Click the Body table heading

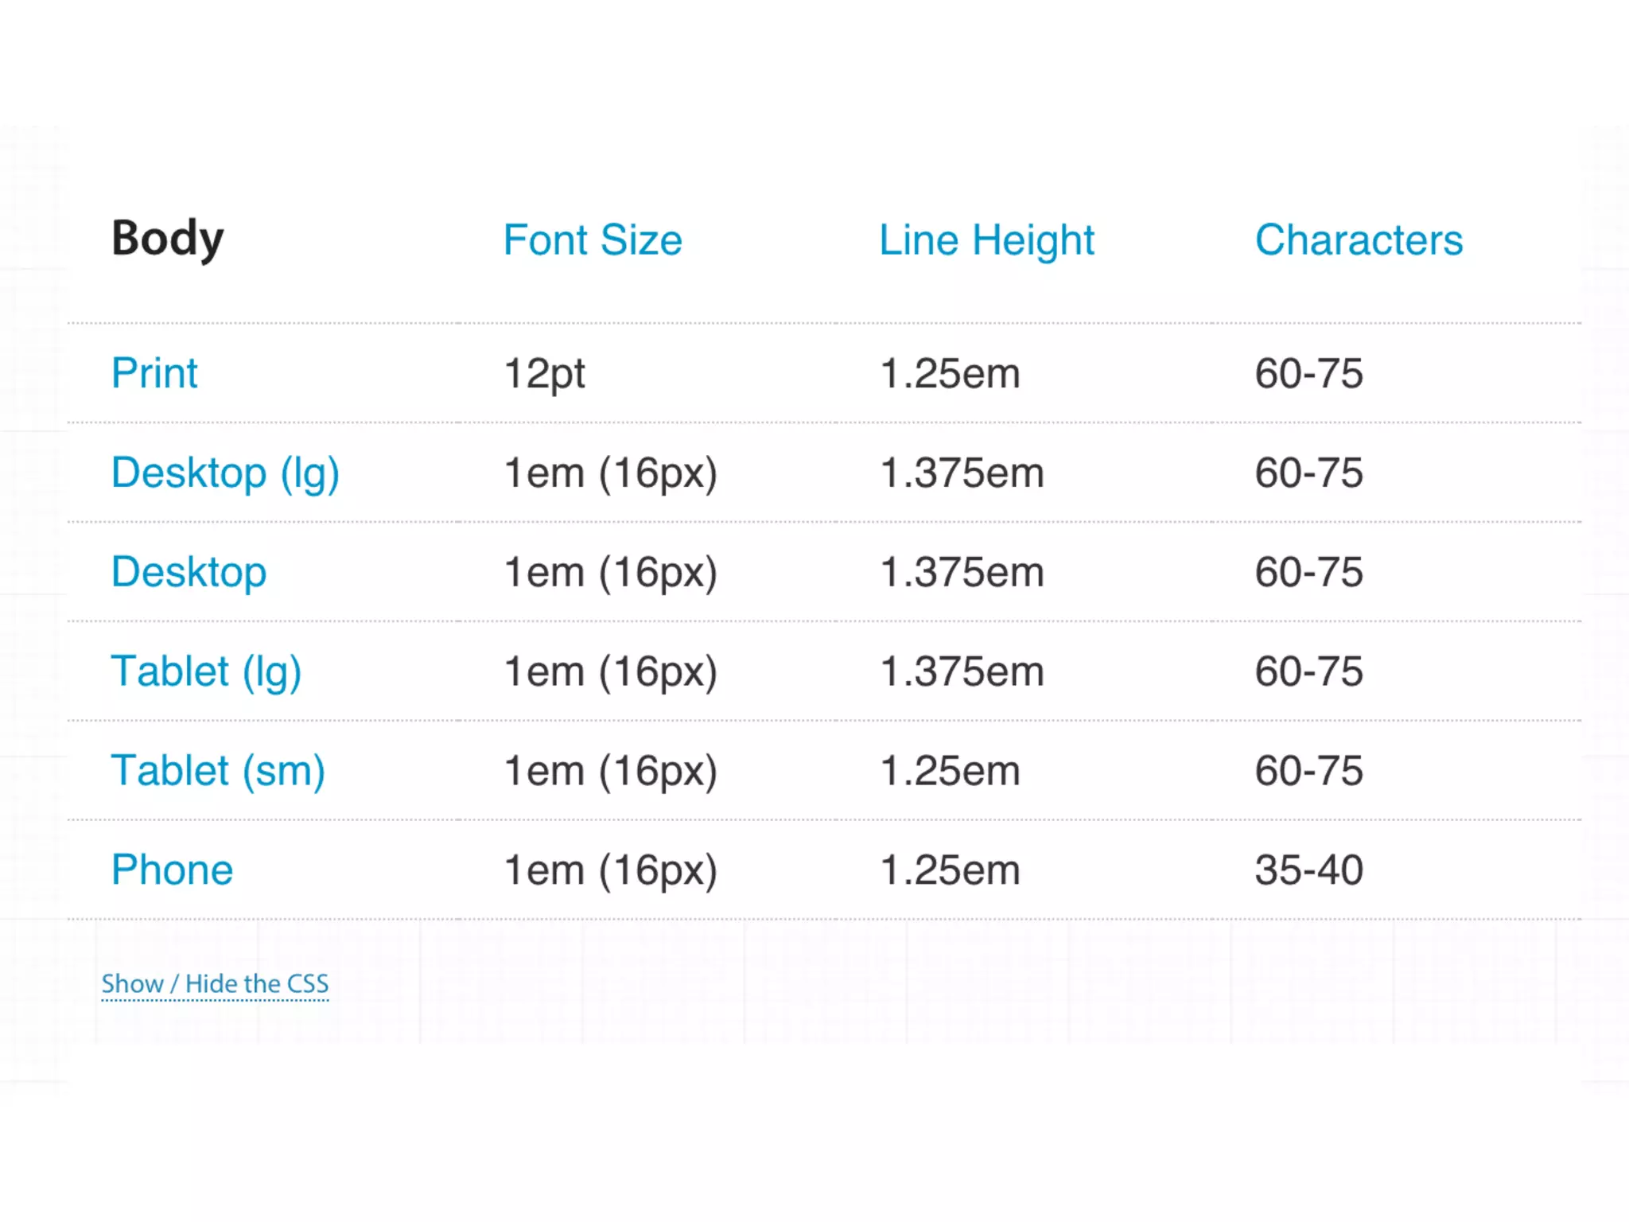[x=167, y=238]
